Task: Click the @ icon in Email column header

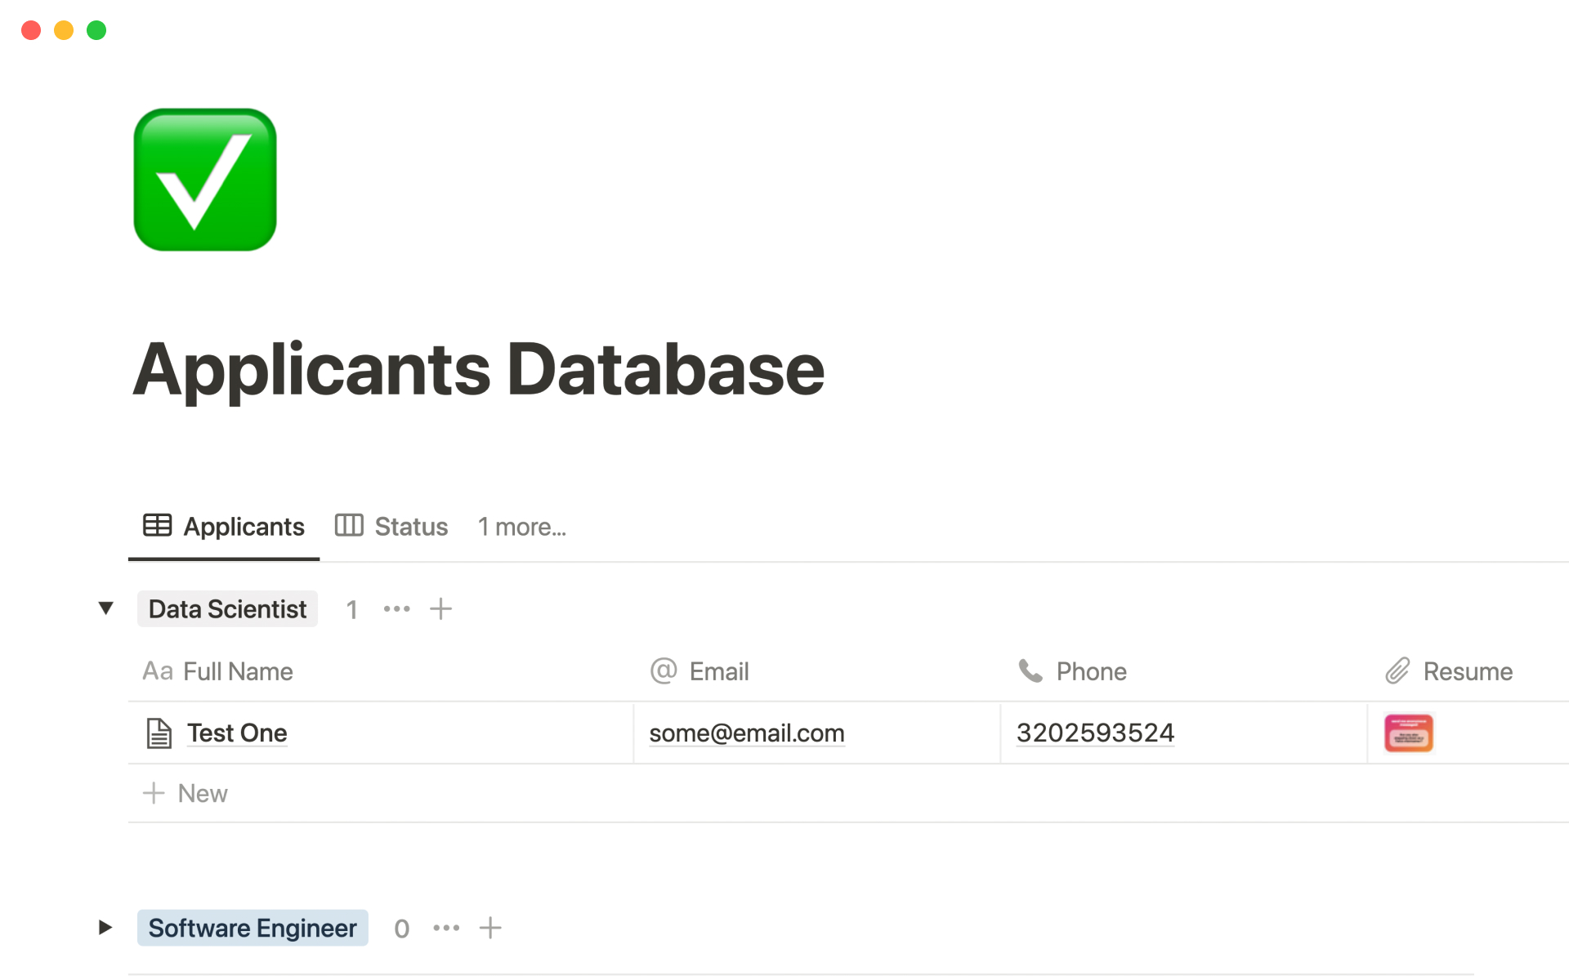Action: tap(664, 671)
